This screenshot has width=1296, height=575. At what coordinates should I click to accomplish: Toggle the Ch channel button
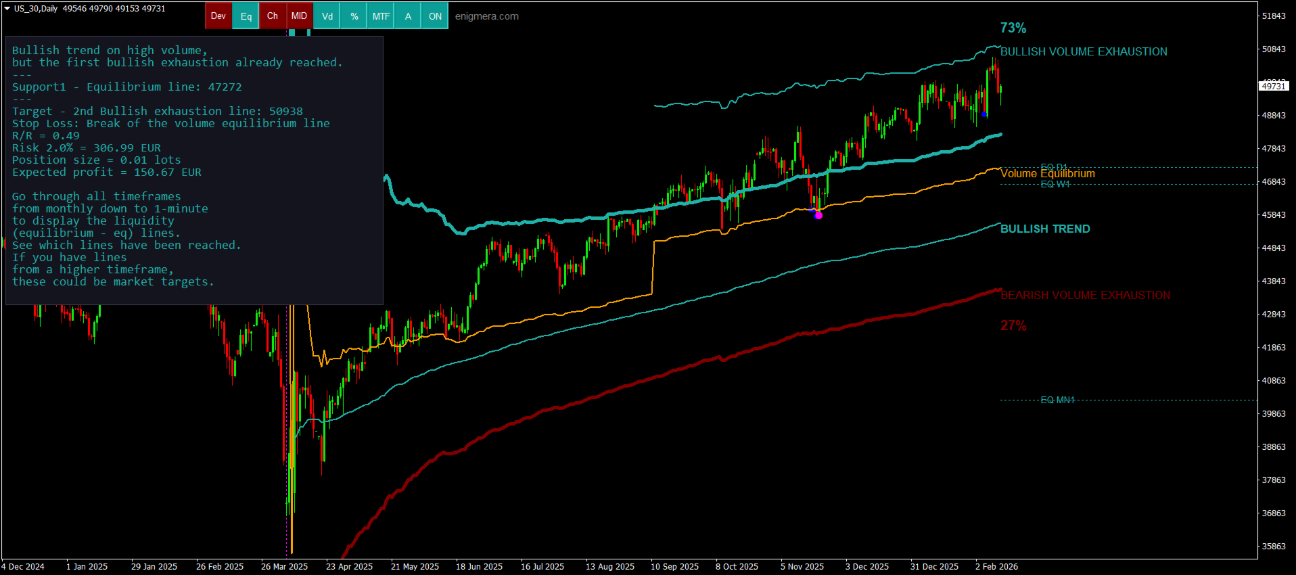(x=273, y=16)
